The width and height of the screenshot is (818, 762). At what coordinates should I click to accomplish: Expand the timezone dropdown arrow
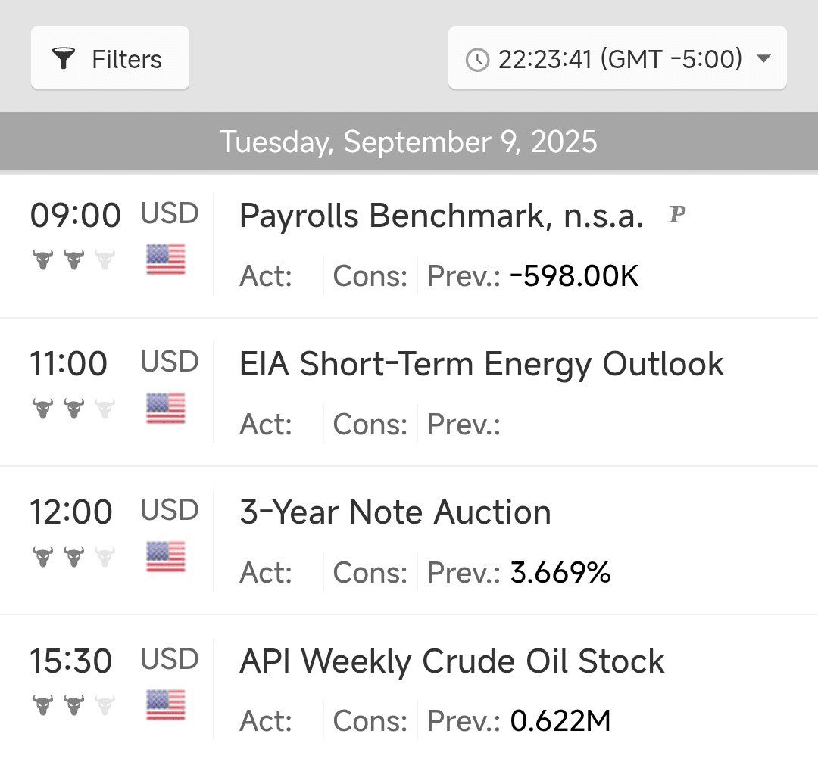(763, 59)
